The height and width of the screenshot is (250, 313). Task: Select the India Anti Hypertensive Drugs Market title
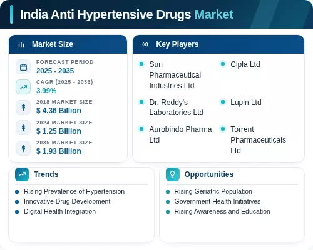click(126, 14)
